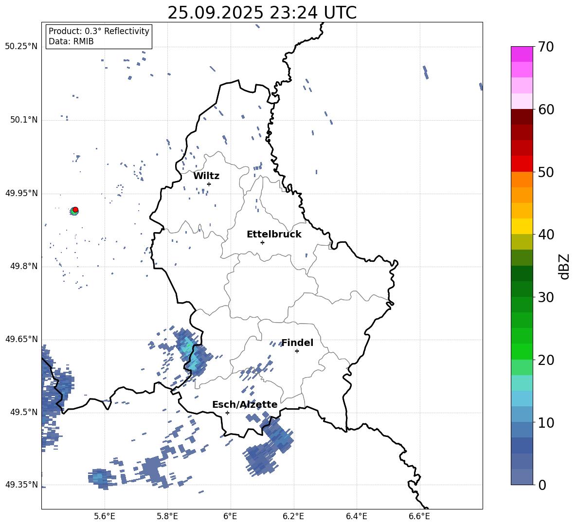Click the 5.8°E longitude label
Image resolution: width=576 pixels, height=526 pixels.
click(167, 516)
